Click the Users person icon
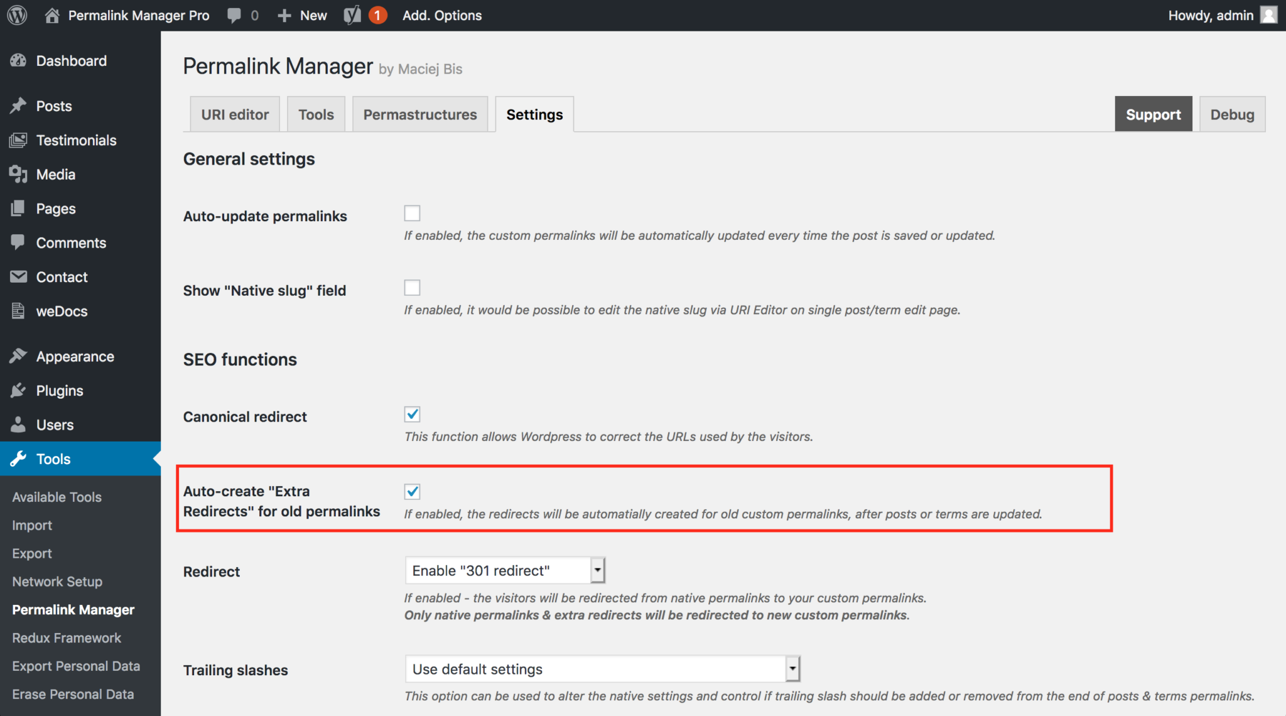This screenshot has width=1286, height=716. point(18,425)
